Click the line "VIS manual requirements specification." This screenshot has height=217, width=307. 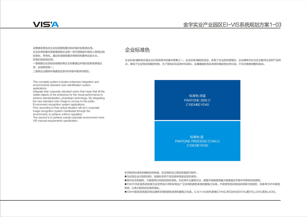pyautogui.click(x=56, y=121)
